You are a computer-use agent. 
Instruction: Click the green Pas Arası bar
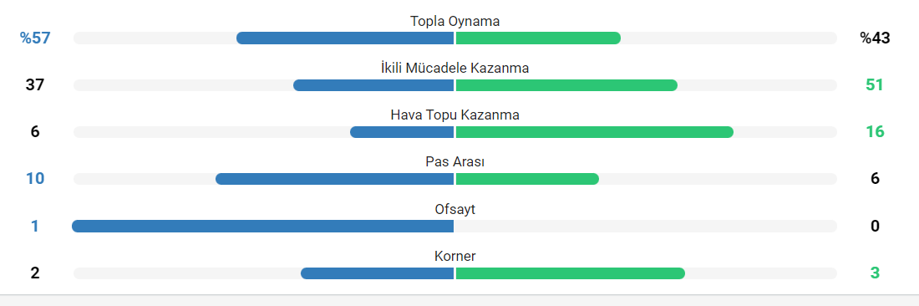[527, 179]
